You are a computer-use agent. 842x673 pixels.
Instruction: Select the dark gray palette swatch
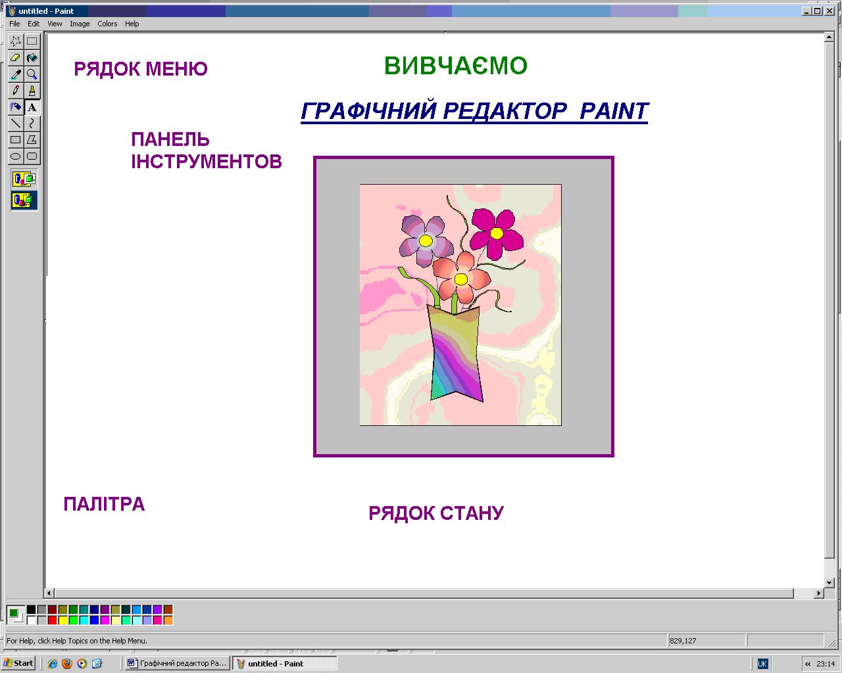tap(42, 610)
